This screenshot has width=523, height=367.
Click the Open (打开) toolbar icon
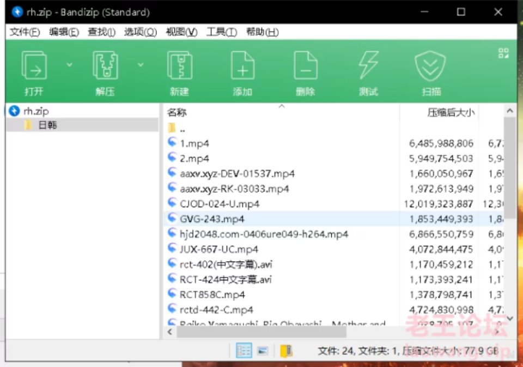click(x=34, y=65)
